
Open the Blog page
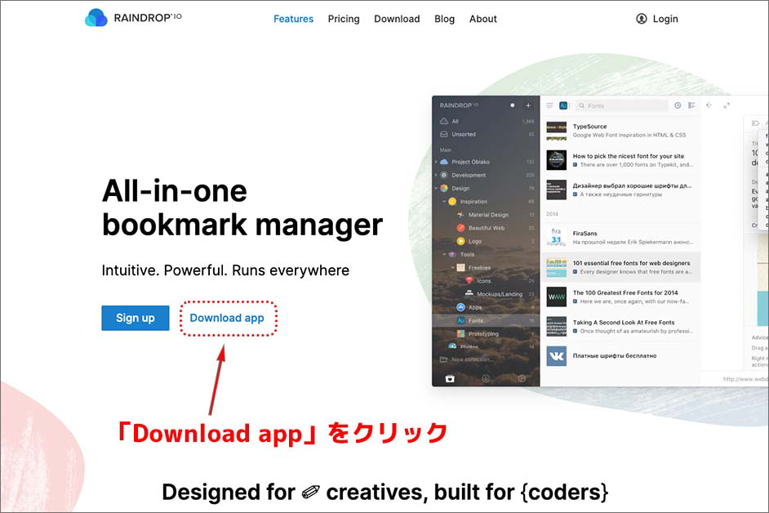tap(445, 19)
